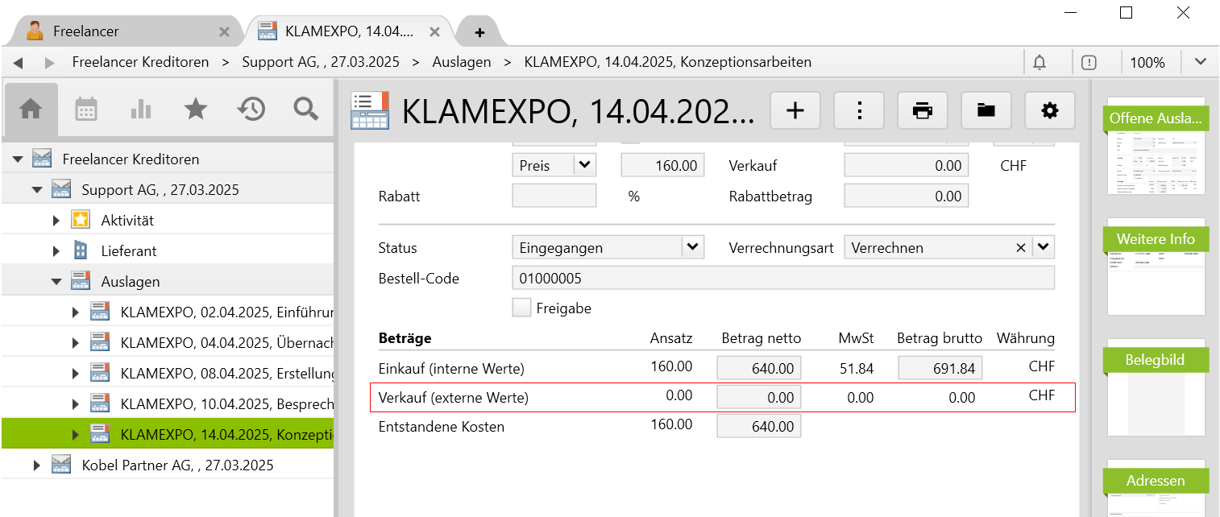Open the Verrechnungsart dropdown arrow
1220x517 pixels.
coord(1044,247)
